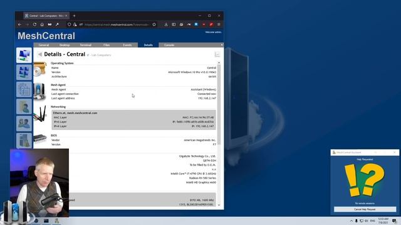Switch to the Terminal tab
Viewport: 401px width, 225px height.
point(86,45)
